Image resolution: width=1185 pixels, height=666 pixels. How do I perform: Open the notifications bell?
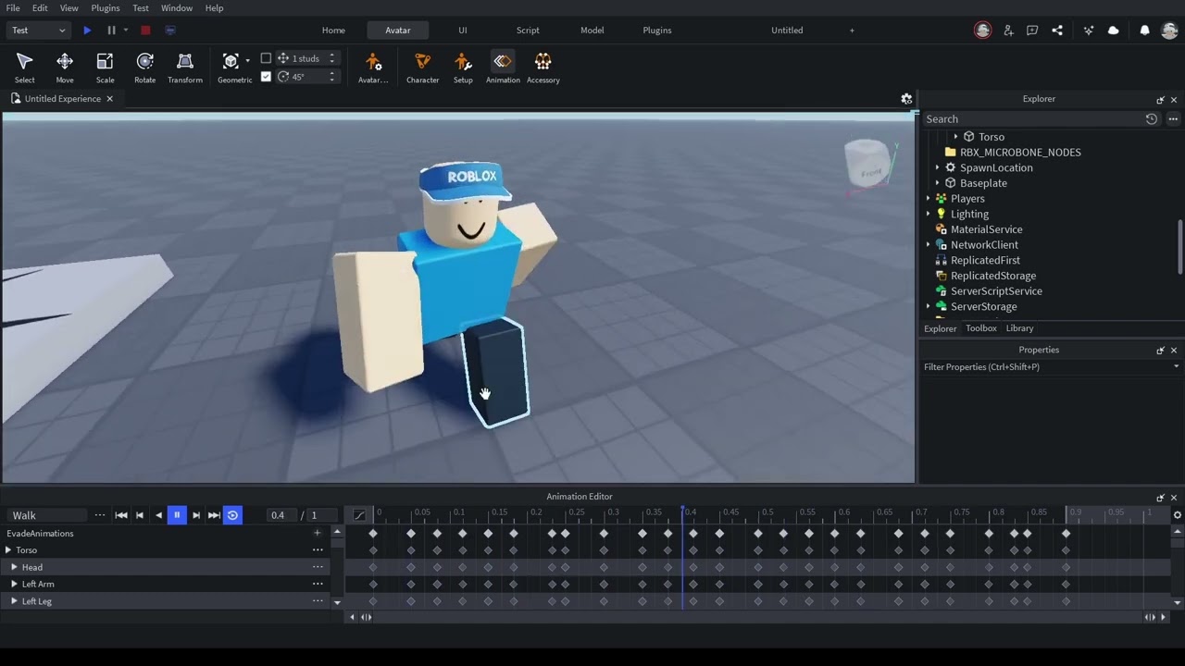click(1144, 31)
